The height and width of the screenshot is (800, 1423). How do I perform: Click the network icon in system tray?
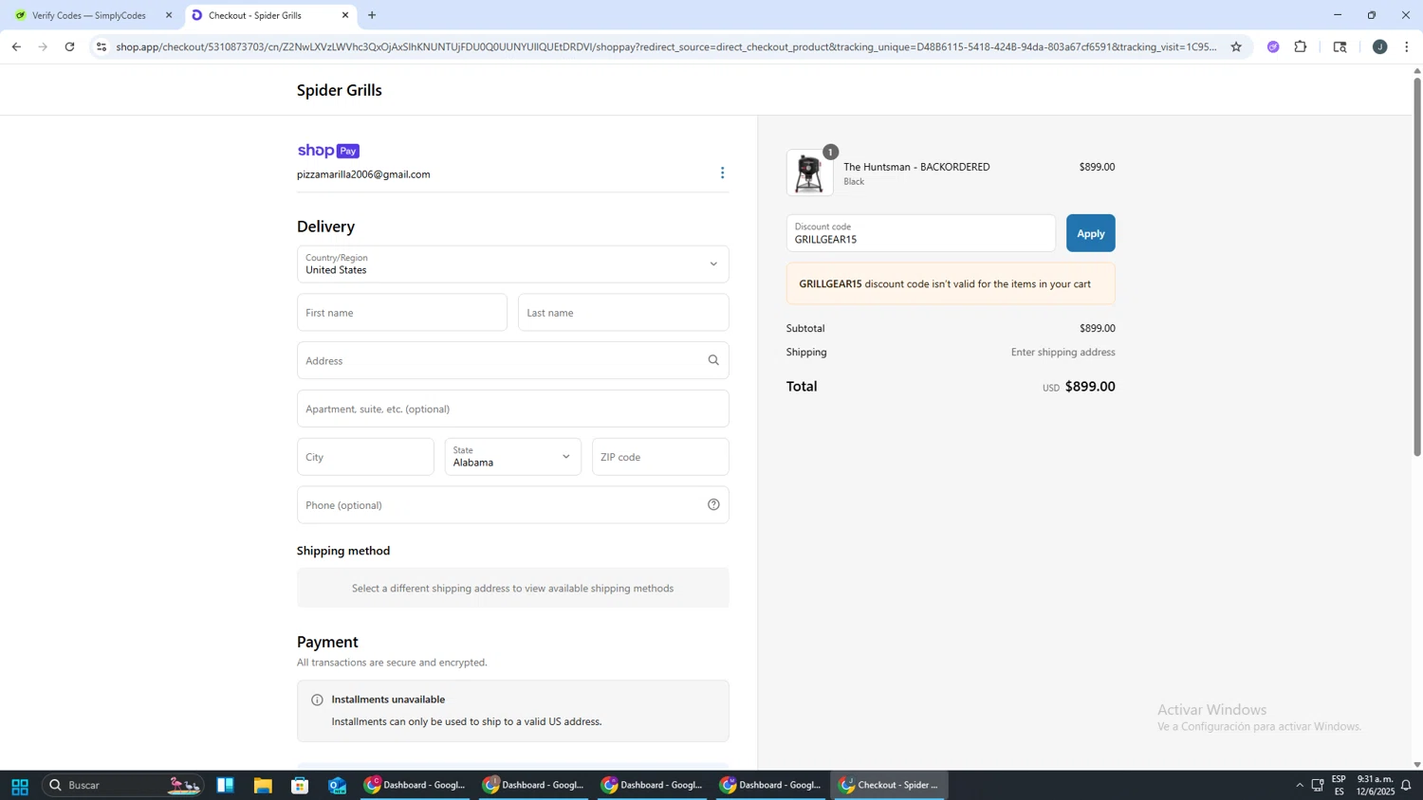pos(1318,786)
